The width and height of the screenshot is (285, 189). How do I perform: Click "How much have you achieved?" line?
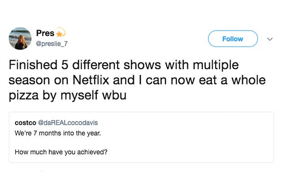coord(61,152)
